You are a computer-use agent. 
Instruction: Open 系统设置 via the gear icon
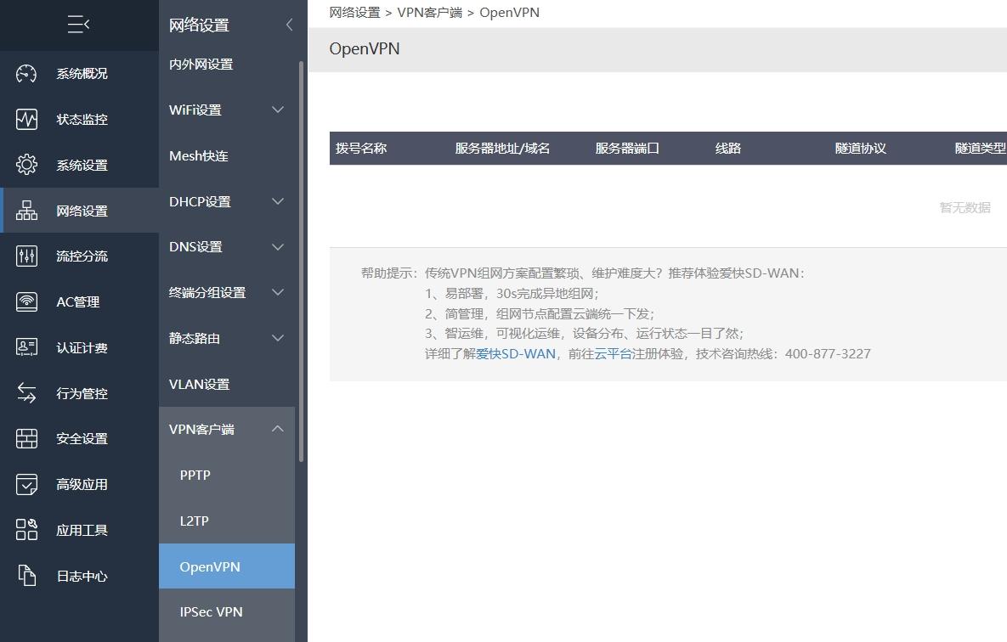26,165
